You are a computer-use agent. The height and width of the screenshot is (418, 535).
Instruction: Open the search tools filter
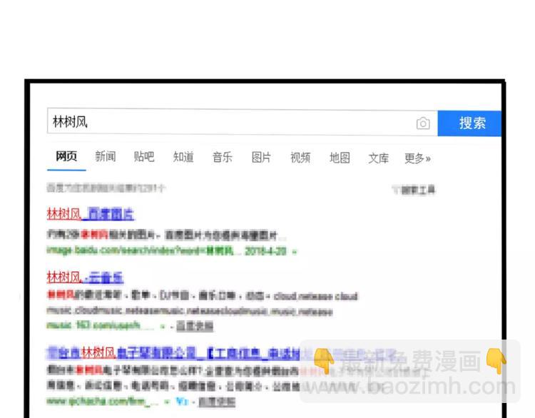pos(414,190)
